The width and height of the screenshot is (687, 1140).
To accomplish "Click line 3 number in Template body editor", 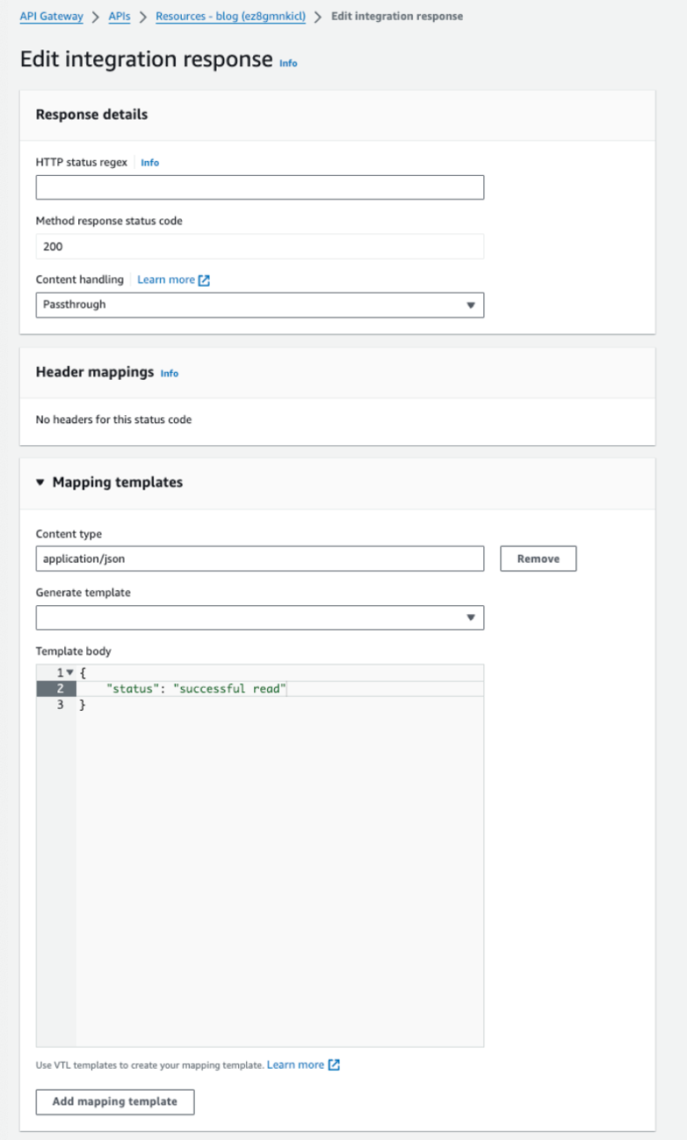I will (59, 704).
